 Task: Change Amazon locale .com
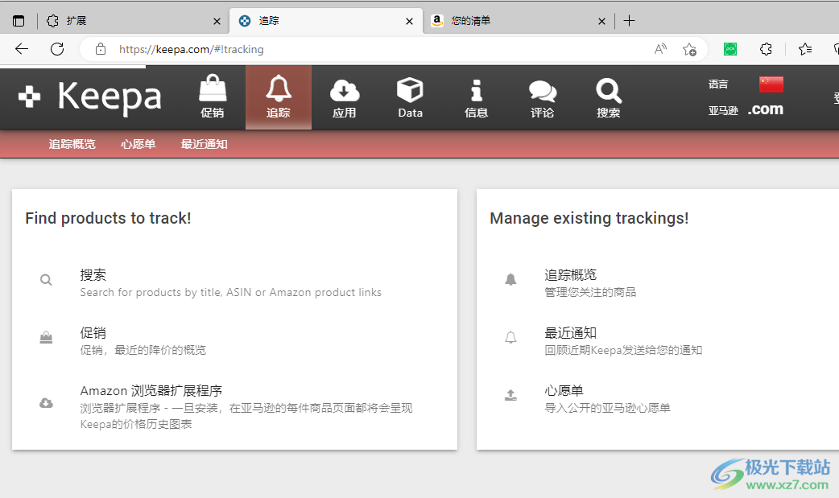click(x=766, y=109)
